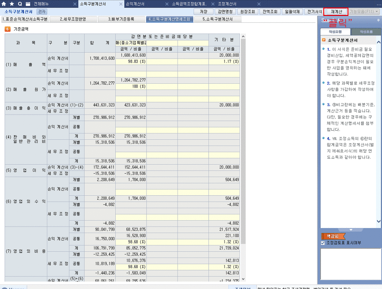Open favorites with the star icon
The image size is (382, 289).
tap(12, 4)
